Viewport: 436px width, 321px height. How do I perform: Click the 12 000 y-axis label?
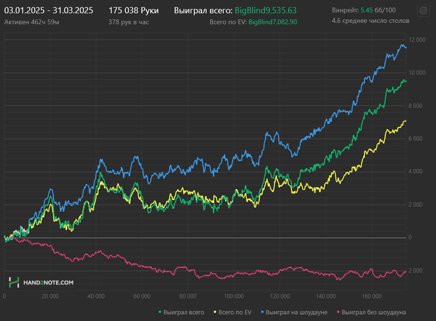click(x=416, y=40)
